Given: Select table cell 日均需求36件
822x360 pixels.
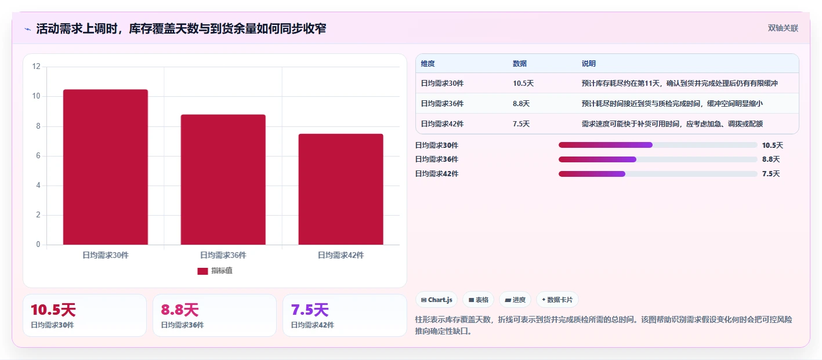Looking at the screenshot, I should point(442,104).
